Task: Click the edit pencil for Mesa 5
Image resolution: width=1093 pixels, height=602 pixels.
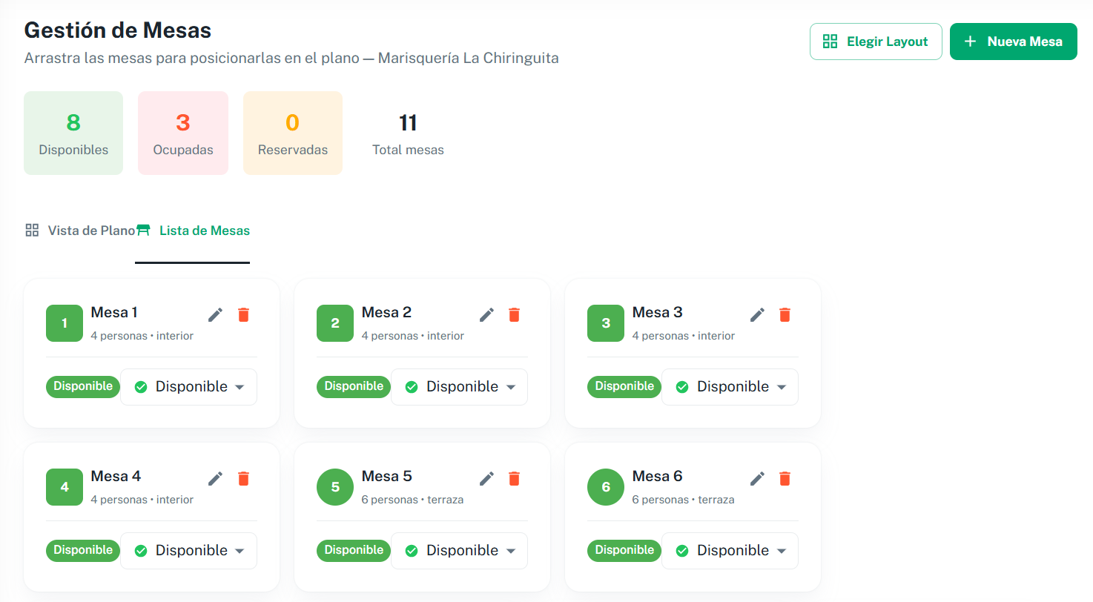Action: (486, 479)
